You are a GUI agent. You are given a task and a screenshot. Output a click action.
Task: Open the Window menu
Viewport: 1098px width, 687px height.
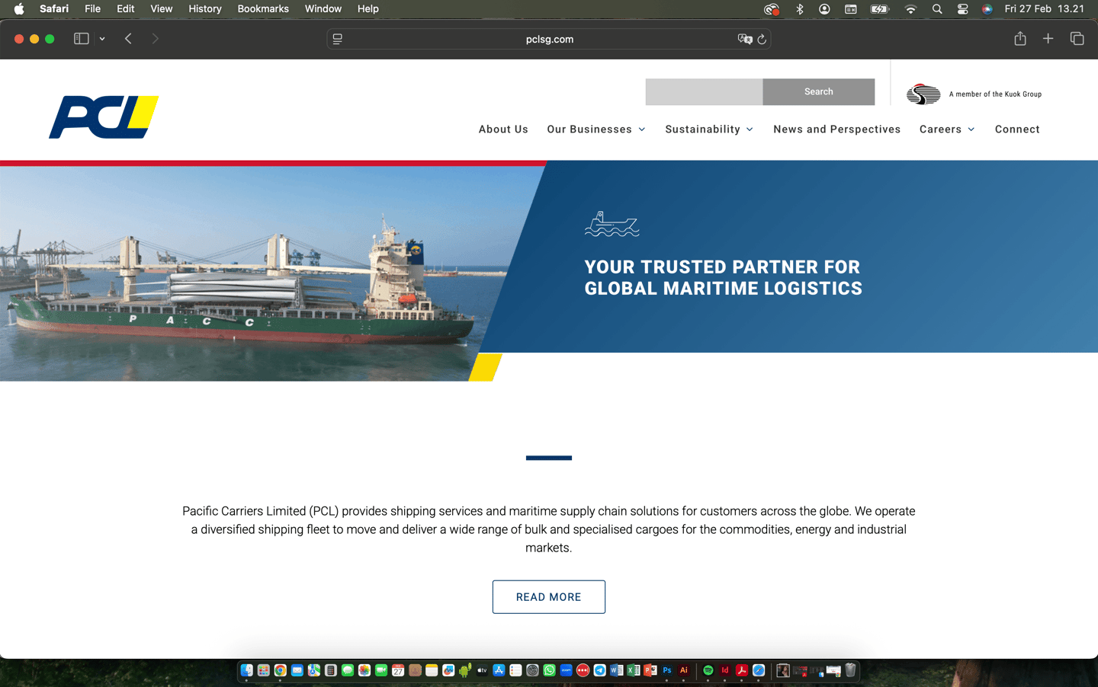pyautogui.click(x=323, y=9)
